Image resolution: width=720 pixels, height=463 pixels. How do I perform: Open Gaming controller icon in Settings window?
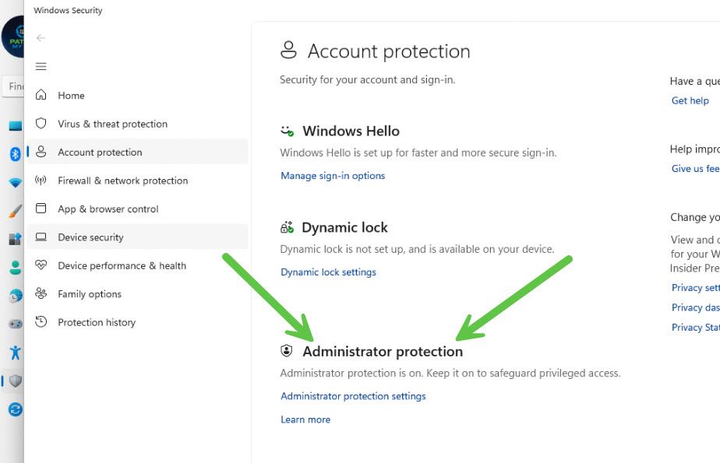tap(15, 324)
